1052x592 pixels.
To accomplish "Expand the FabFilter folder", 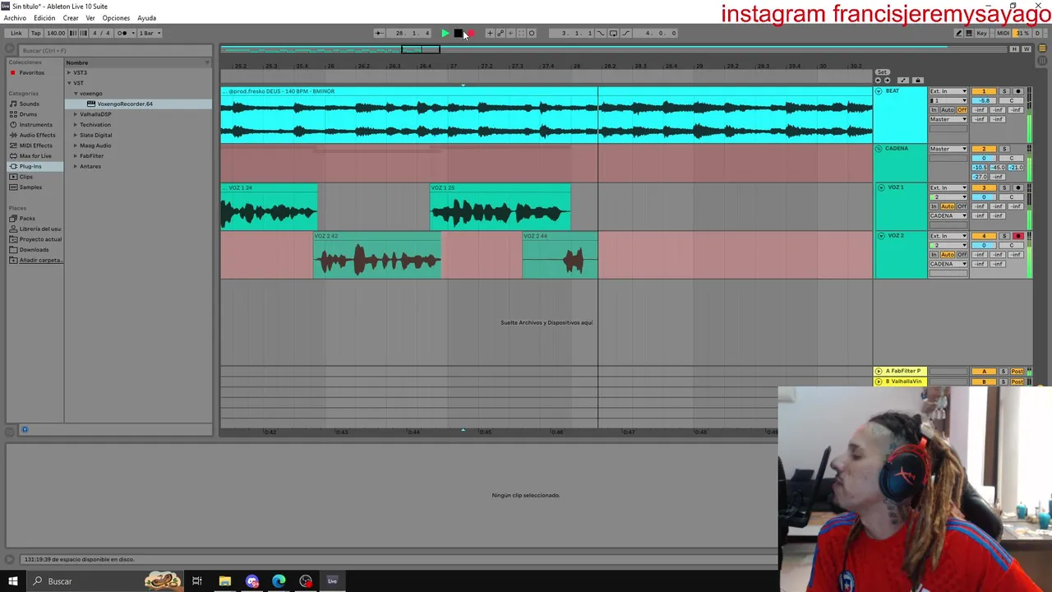I will 76,156.
